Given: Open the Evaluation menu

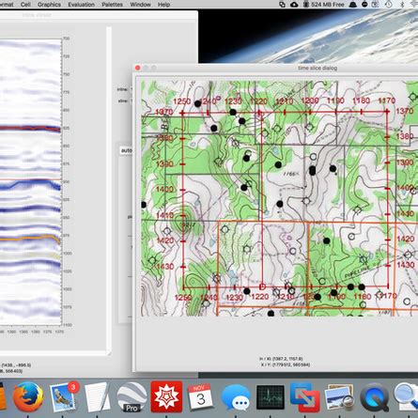Looking at the screenshot, I should (81, 5).
